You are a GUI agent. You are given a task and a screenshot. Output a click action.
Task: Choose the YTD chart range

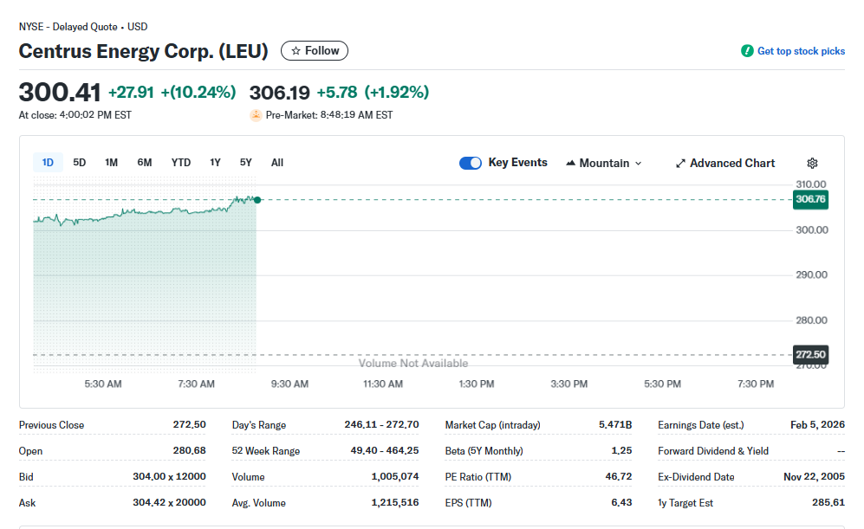click(x=181, y=163)
